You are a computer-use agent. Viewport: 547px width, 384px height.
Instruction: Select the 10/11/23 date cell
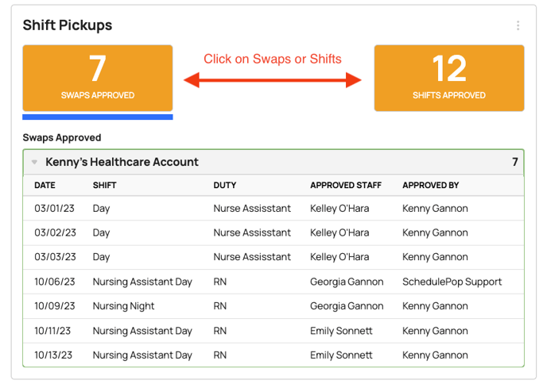pos(52,331)
